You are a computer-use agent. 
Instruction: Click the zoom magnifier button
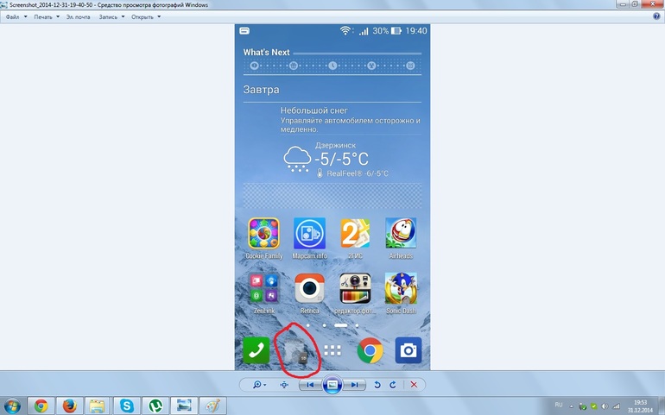coord(257,384)
